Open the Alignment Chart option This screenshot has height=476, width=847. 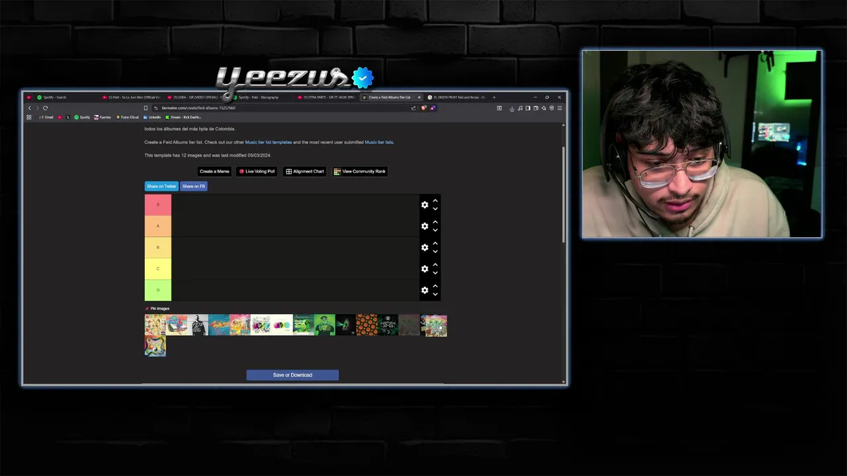pos(304,171)
